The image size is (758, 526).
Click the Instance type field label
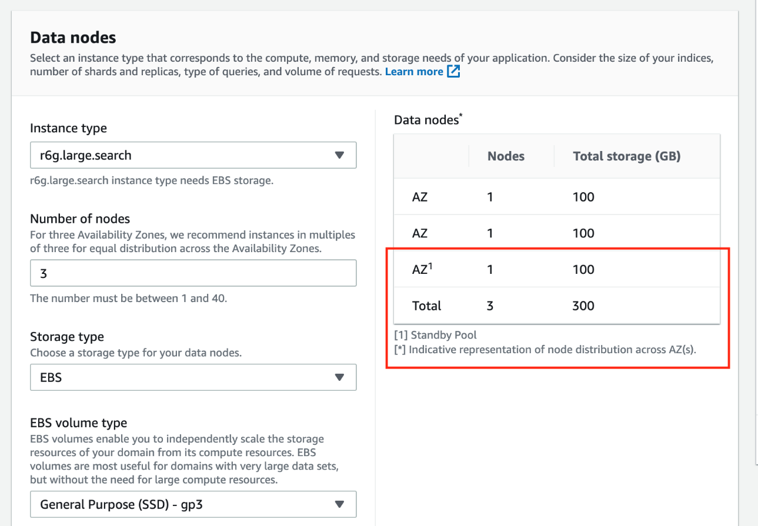68,128
